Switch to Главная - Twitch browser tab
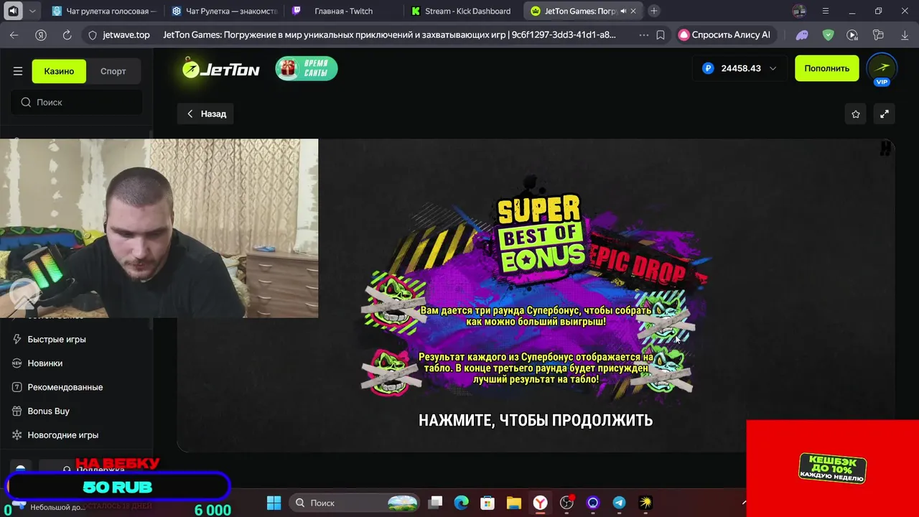This screenshot has height=517, width=919. tap(343, 11)
